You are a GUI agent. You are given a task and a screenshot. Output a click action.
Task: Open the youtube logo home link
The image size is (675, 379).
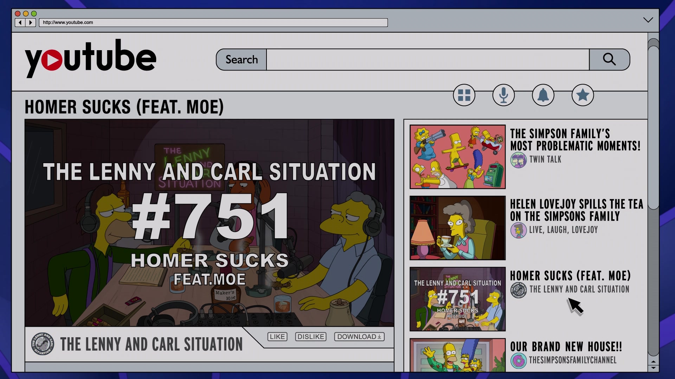point(90,58)
